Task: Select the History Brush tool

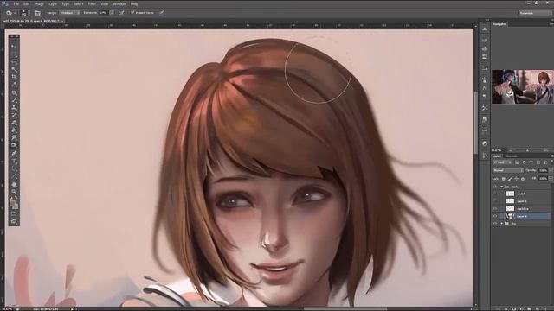Action: [14, 115]
